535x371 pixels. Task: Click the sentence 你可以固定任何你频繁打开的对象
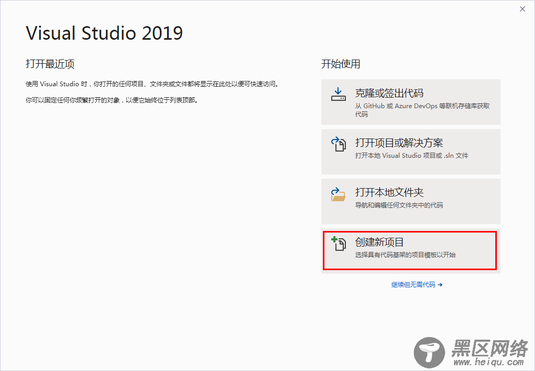112,100
